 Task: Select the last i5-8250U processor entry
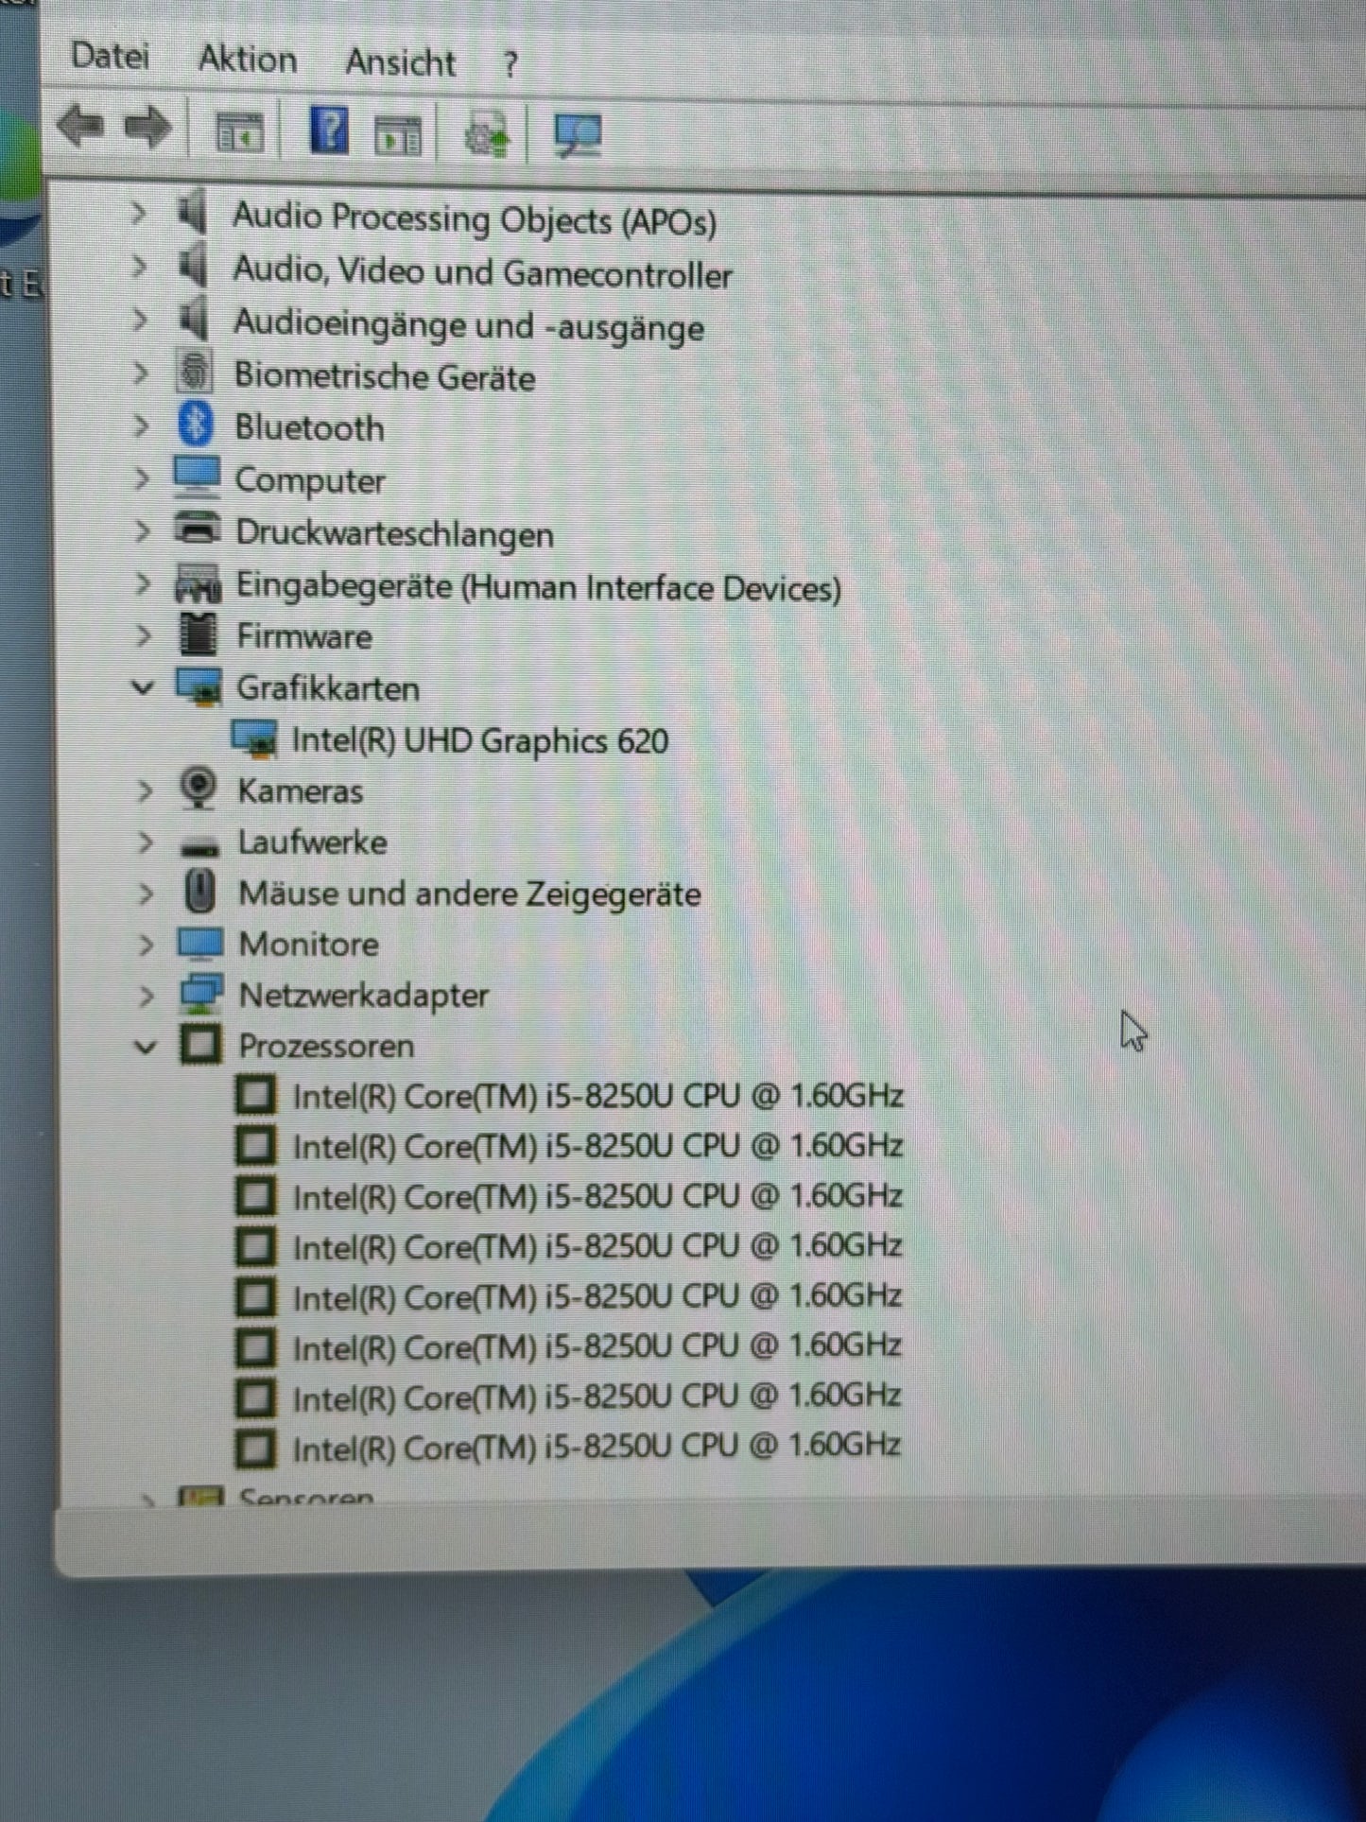(597, 1446)
